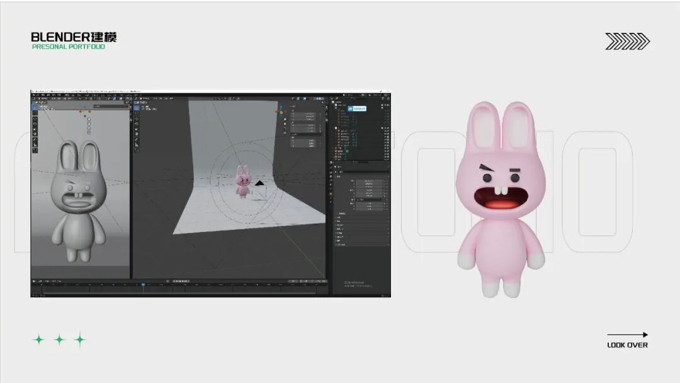Image resolution: width=680 pixels, height=383 pixels.
Task: Click the zoom icon in the gray-model viewport
Action: [89, 119]
